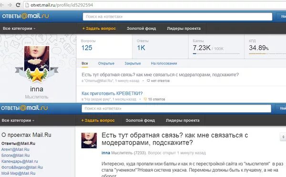Expand the upper «Все категории» dropdown
Viewport: 286px width, 177px height.
[19, 29]
